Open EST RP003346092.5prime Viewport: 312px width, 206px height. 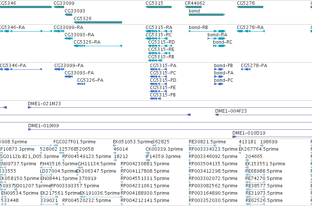tap(213, 157)
